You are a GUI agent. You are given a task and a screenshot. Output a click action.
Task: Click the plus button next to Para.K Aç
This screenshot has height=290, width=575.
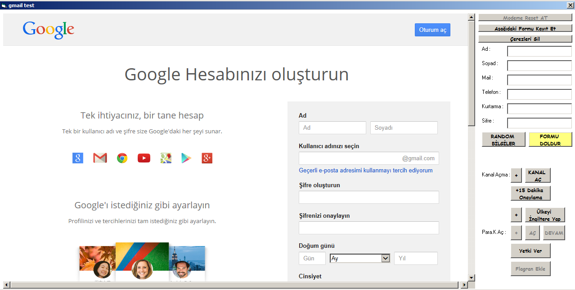click(516, 233)
